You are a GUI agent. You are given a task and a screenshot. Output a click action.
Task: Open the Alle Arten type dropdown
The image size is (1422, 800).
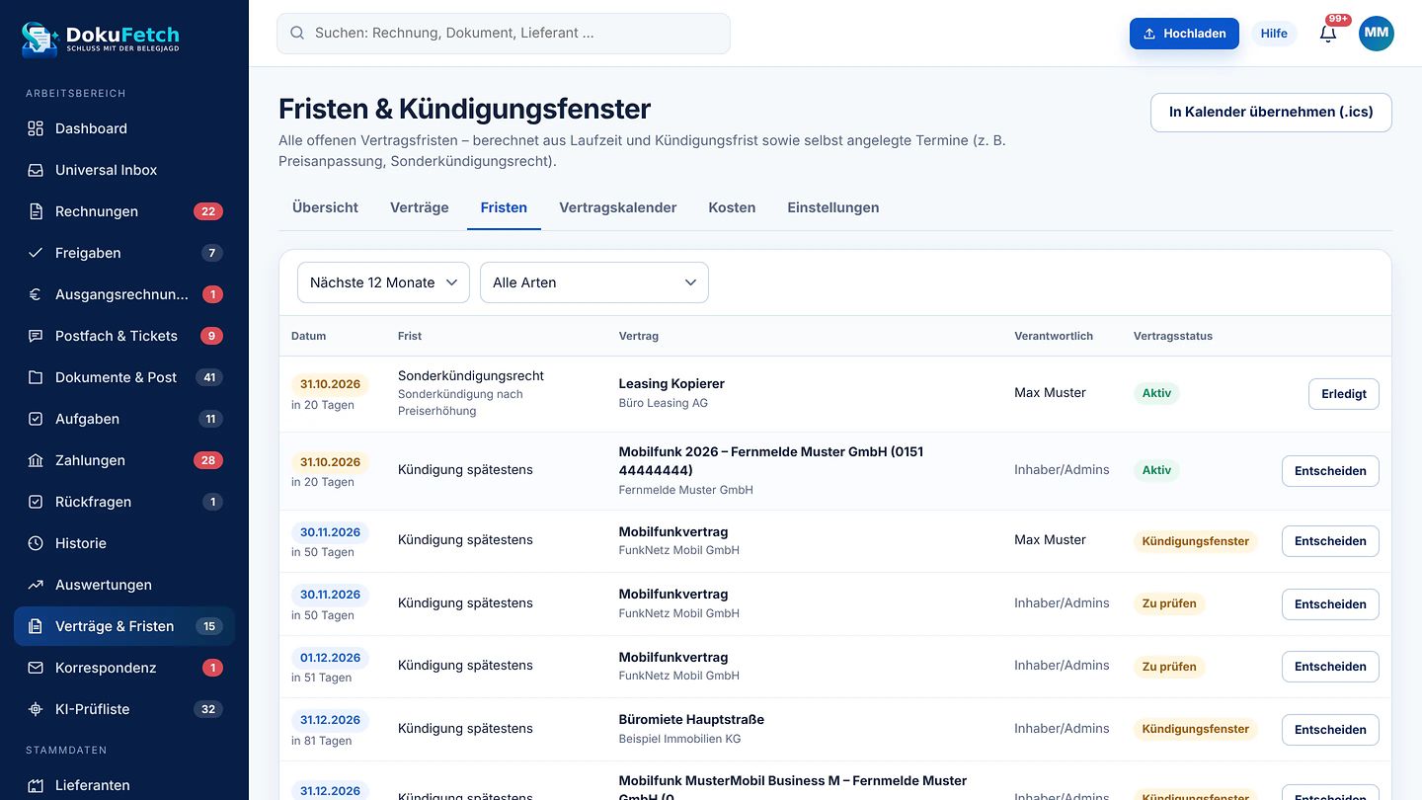point(594,282)
